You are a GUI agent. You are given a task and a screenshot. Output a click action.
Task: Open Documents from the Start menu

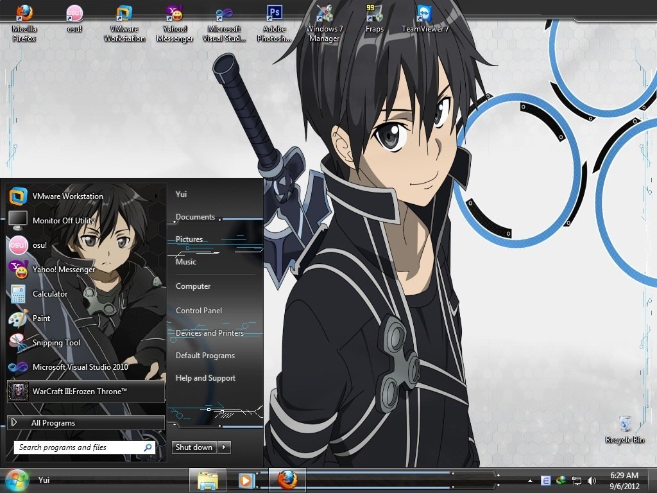pos(195,217)
